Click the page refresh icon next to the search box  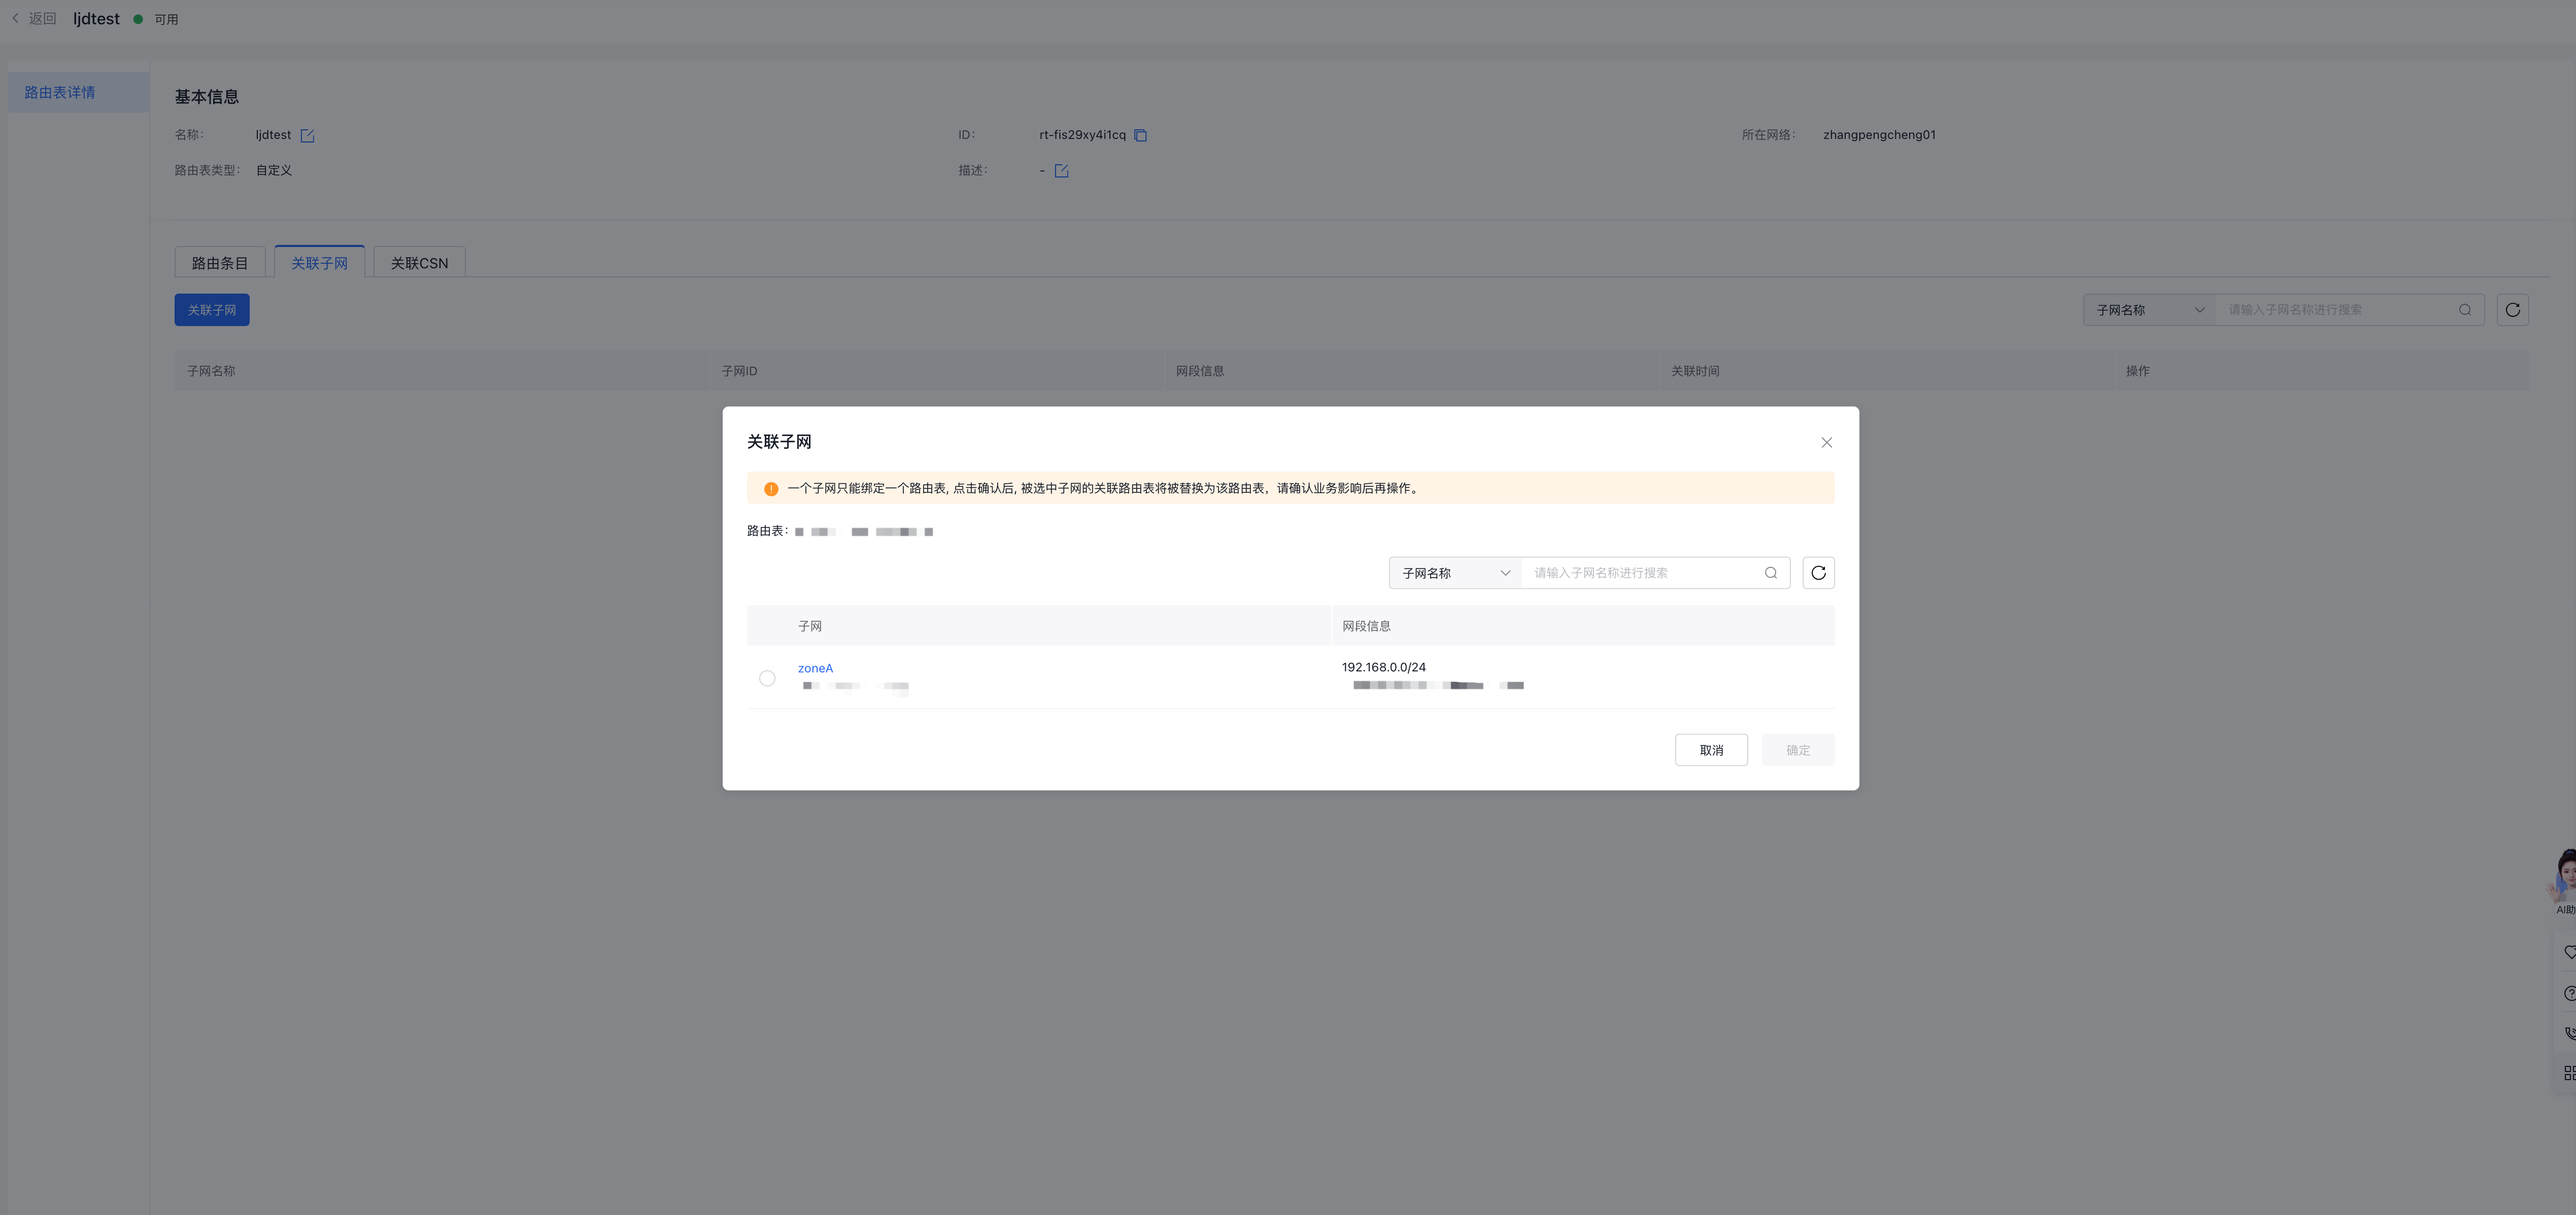[x=2512, y=310]
